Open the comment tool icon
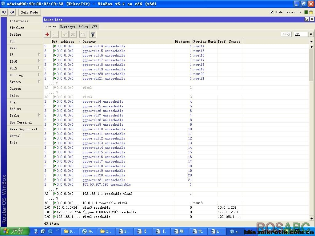 83,34
